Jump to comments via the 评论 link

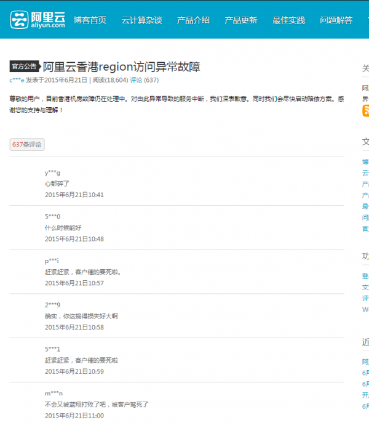[136, 80]
